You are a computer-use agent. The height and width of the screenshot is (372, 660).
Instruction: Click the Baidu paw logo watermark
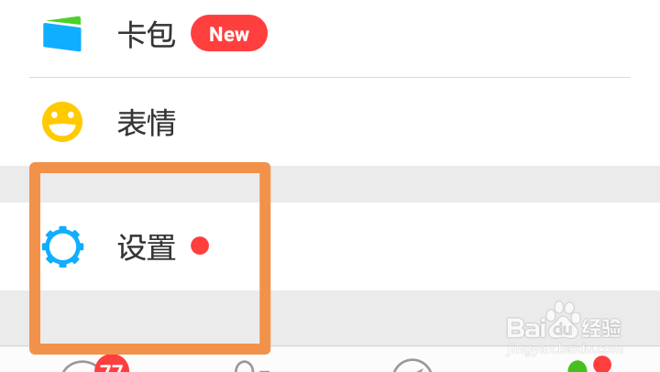(x=562, y=321)
